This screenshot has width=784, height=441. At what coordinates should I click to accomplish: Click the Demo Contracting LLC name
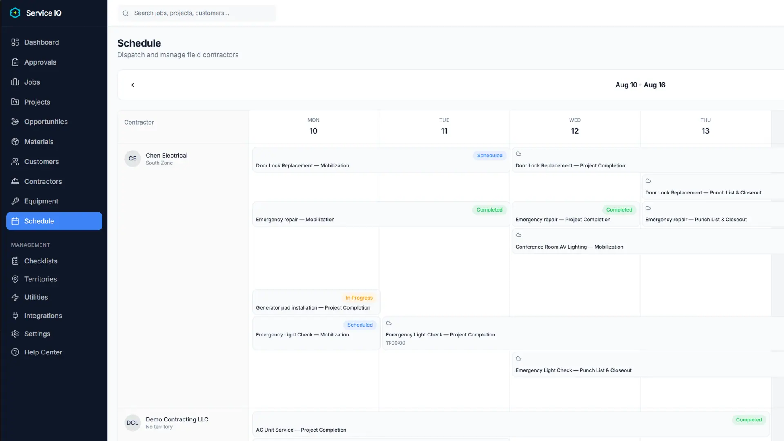(177, 419)
